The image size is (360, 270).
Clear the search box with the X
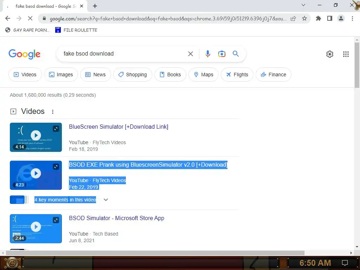190,54
